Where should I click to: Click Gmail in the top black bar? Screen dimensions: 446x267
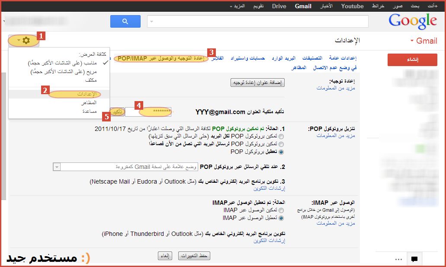click(303, 6)
